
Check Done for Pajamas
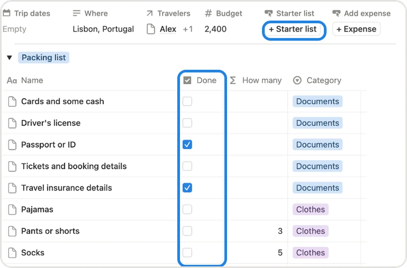187,209
